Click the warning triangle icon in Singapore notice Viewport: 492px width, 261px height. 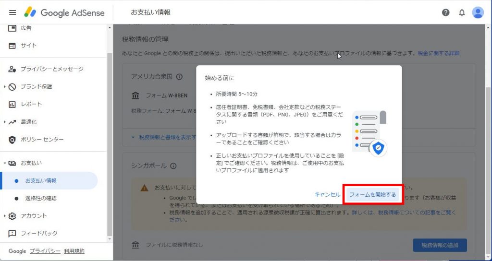pyautogui.click(x=144, y=188)
